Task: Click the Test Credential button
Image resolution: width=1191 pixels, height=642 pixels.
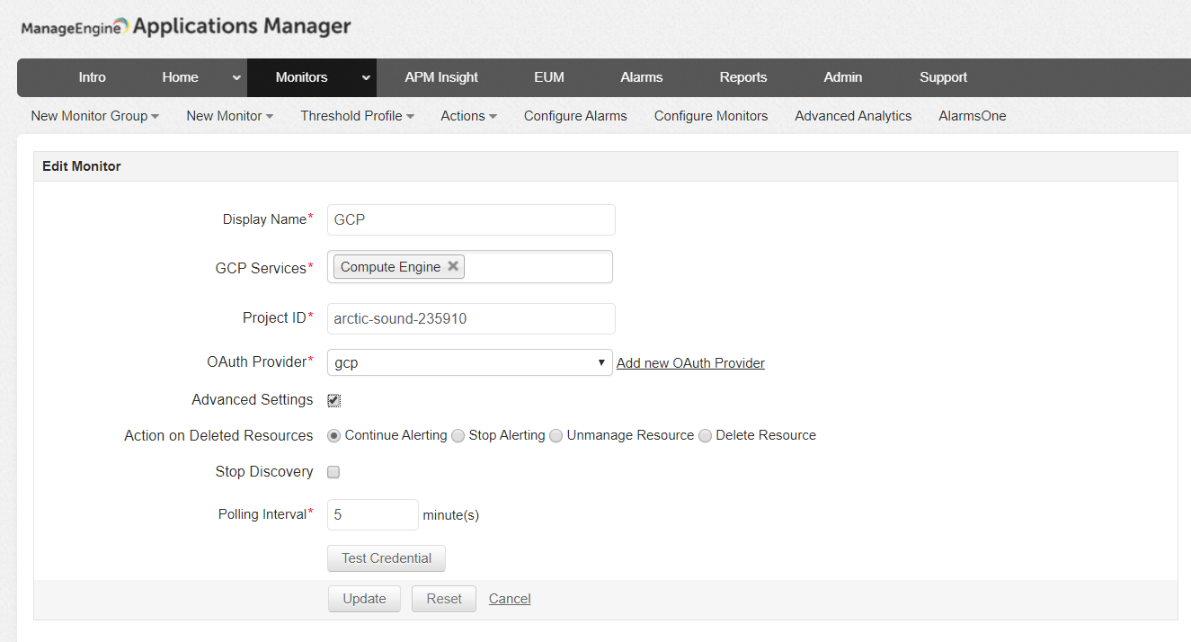Action: pos(387,558)
